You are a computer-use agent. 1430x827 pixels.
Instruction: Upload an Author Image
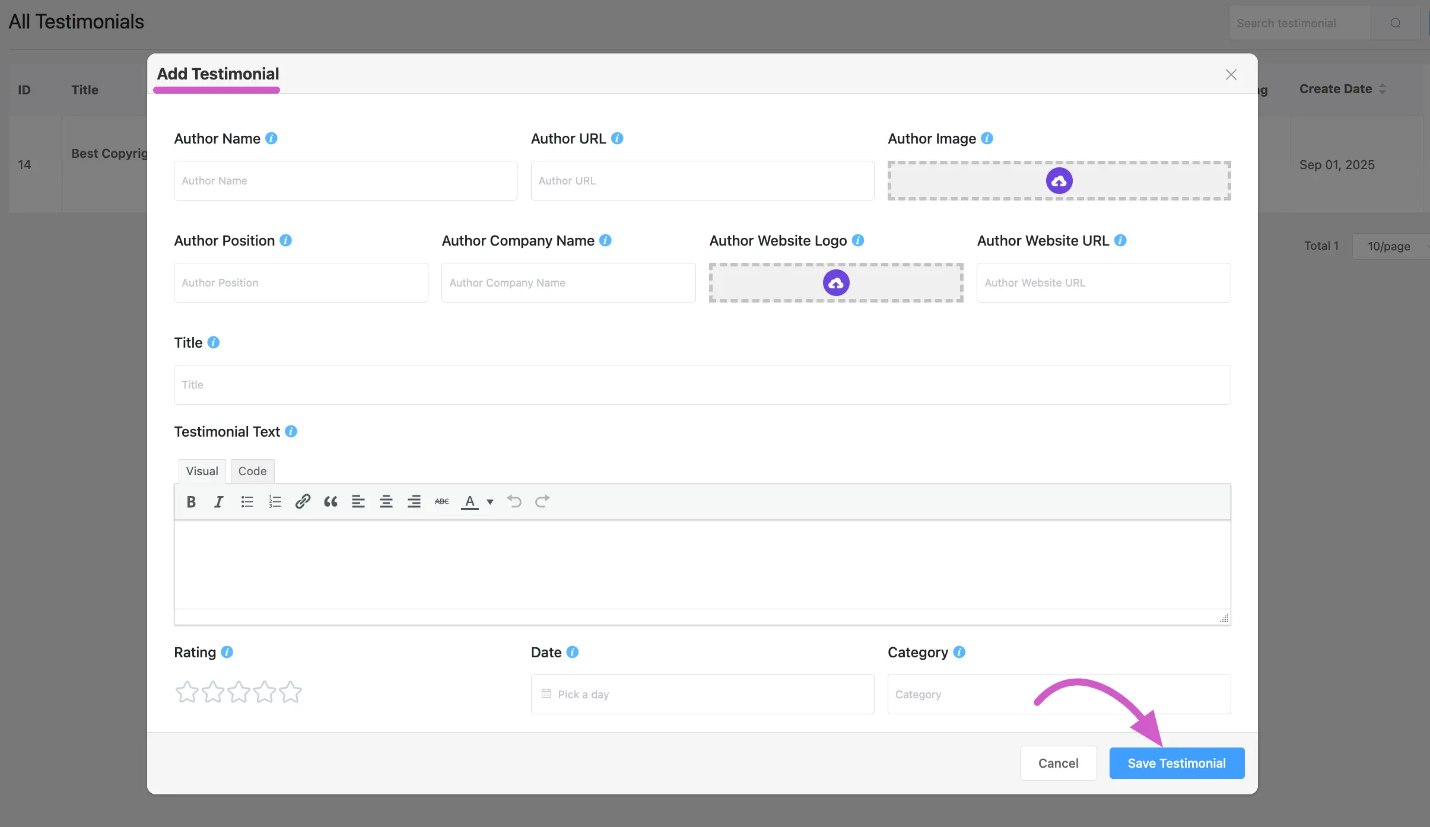pos(1059,181)
